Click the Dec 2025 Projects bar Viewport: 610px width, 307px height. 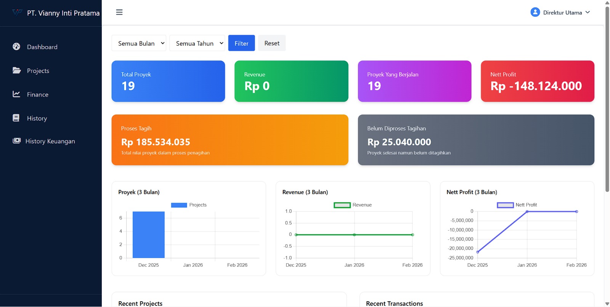point(148,235)
